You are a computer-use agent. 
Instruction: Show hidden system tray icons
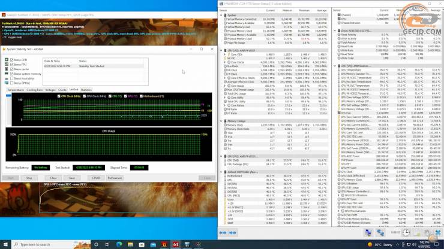(397, 244)
